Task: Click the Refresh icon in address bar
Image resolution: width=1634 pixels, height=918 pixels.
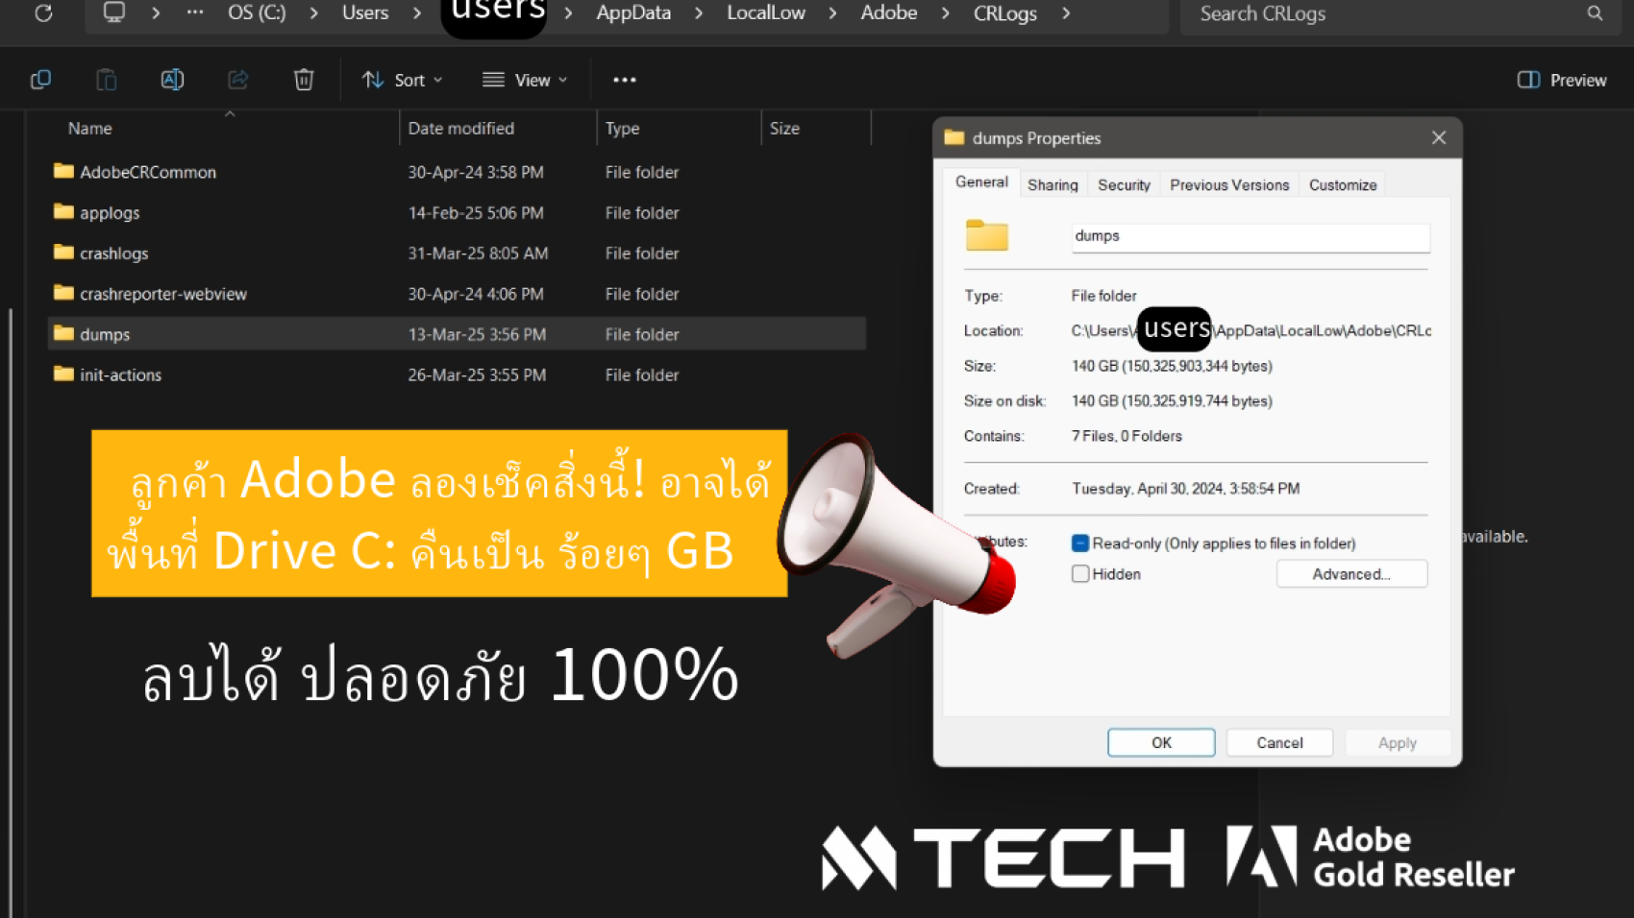Action: tap(43, 13)
